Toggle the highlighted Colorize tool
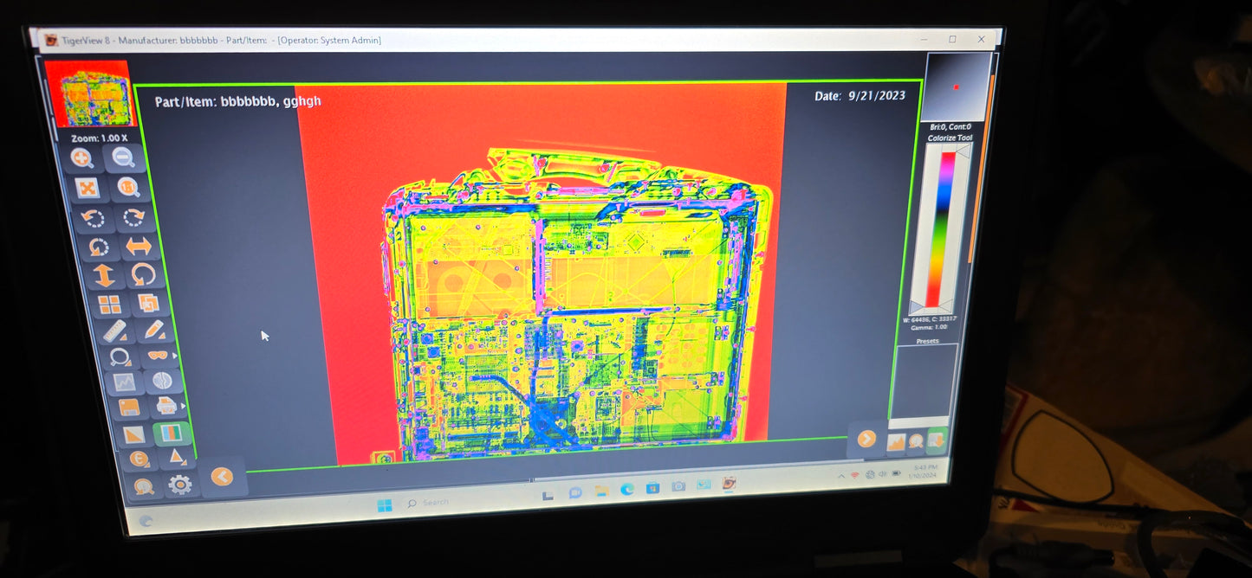This screenshot has width=1252, height=578. click(x=172, y=432)
